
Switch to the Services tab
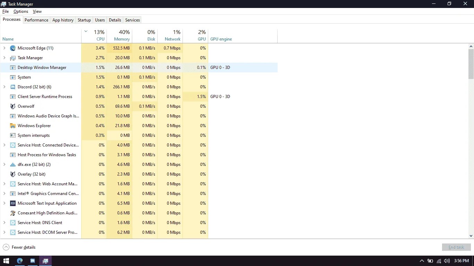[x=133, y=20]
